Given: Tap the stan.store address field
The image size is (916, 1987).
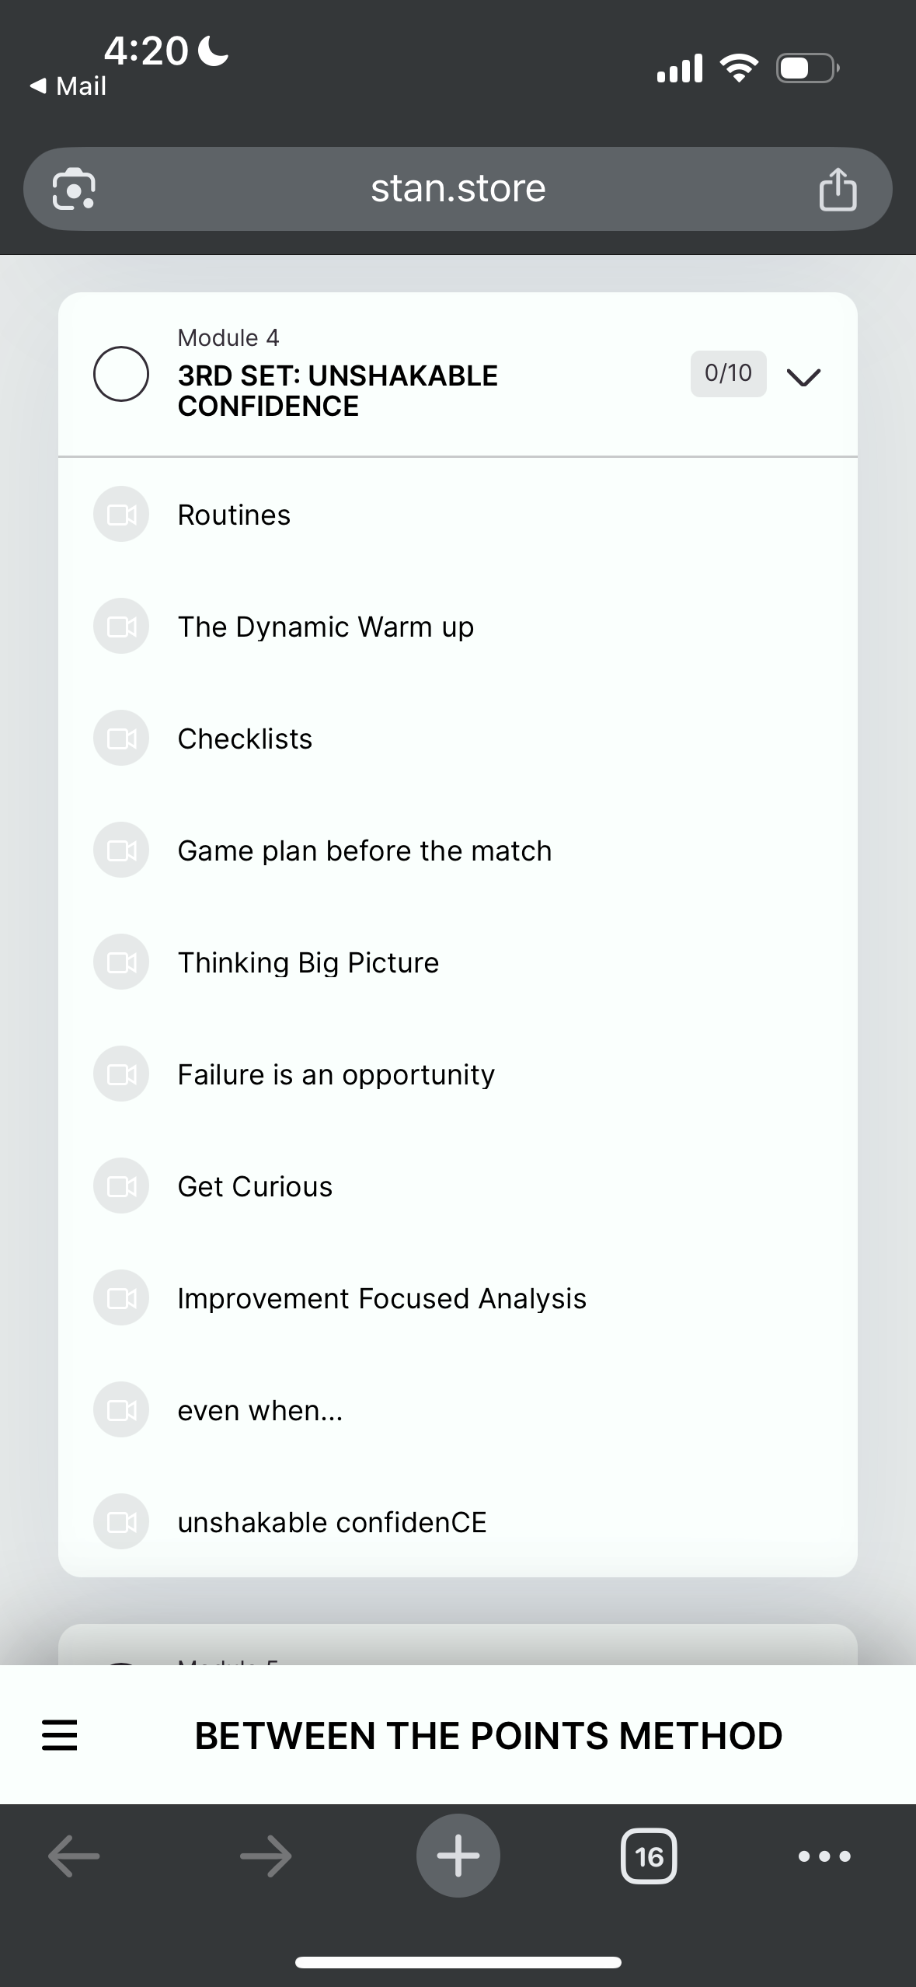Looking at the screenshot, I should [x=458, y=189].
